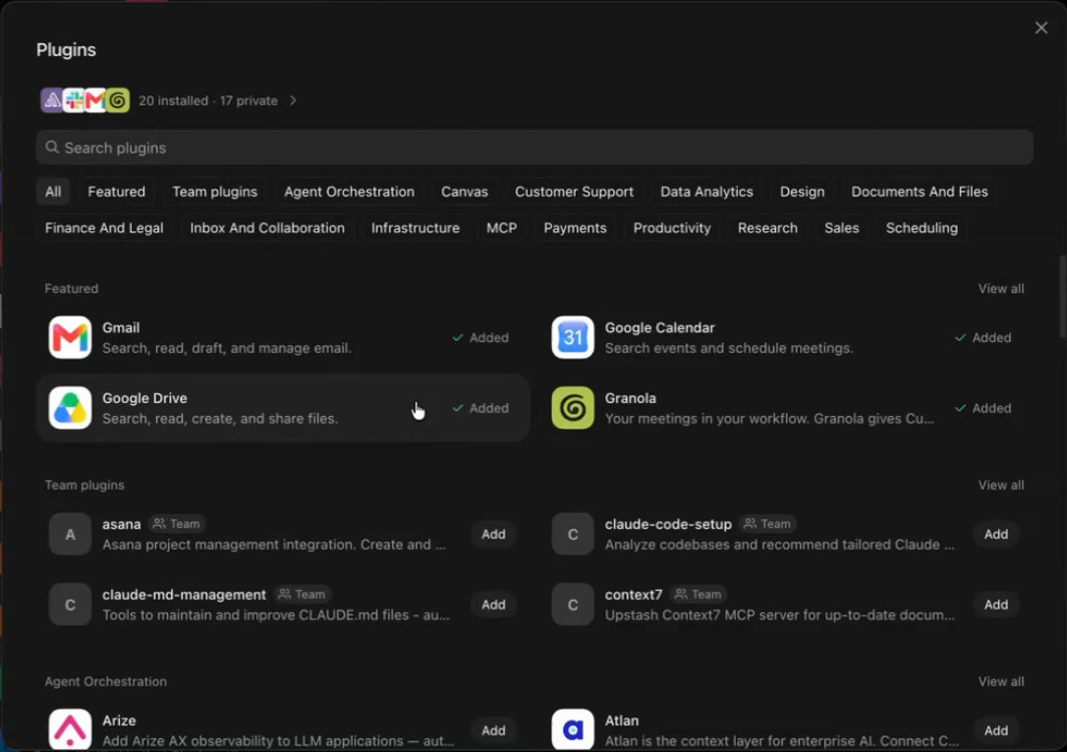Select the Documents And Files filter tab
This screenshot has width=1067, height=752.
pyautogui.click(x=920, y=192)
